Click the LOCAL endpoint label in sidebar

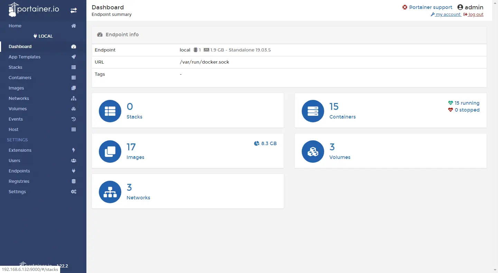pyautogui.click(x=43, y=36)
